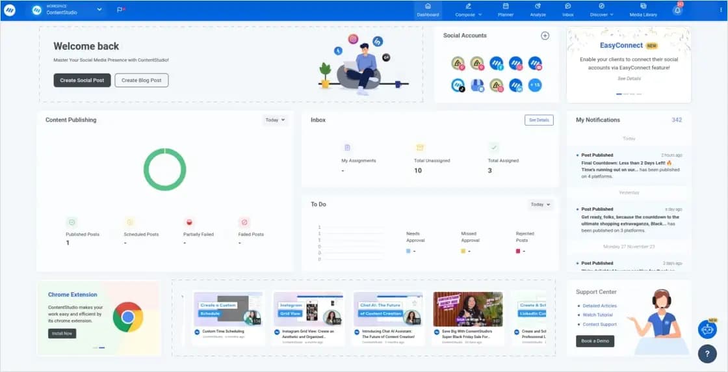Open Custom Time Scheduling video thumbnail
Screen dimensions: 728x372
(228, 310)
